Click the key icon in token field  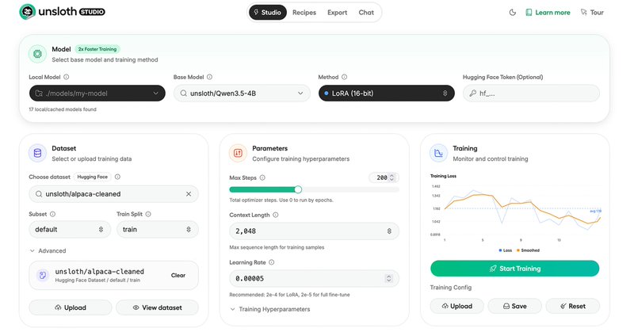click(x=472, y=93)
